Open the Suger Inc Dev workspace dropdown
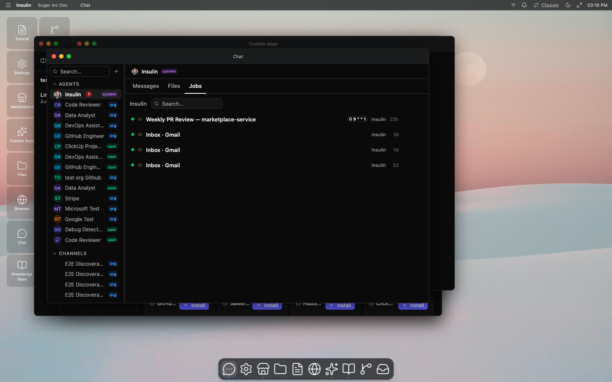 click(x=55, y=5)
